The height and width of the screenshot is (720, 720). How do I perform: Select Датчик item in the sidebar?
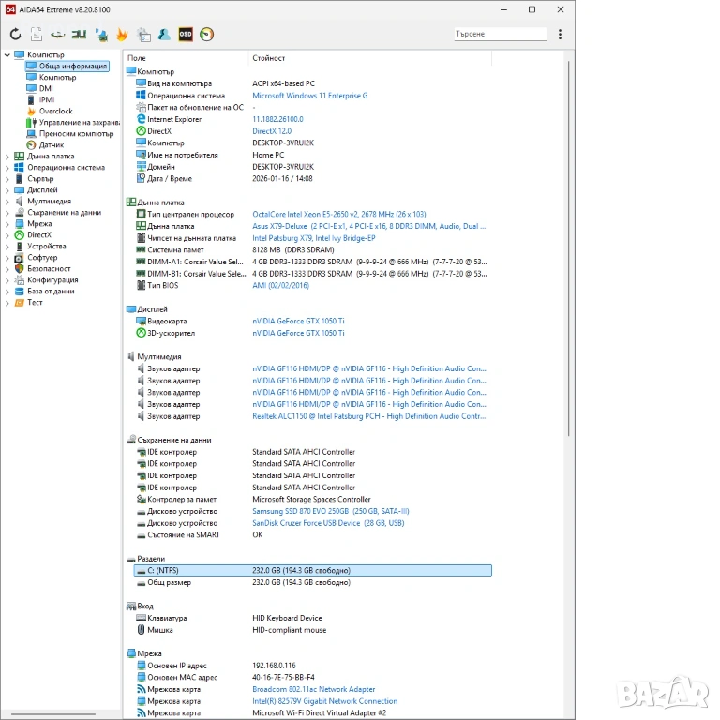[52, 145]
